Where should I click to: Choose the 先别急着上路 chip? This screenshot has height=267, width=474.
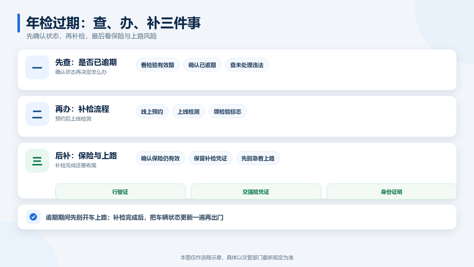(258, 158)
